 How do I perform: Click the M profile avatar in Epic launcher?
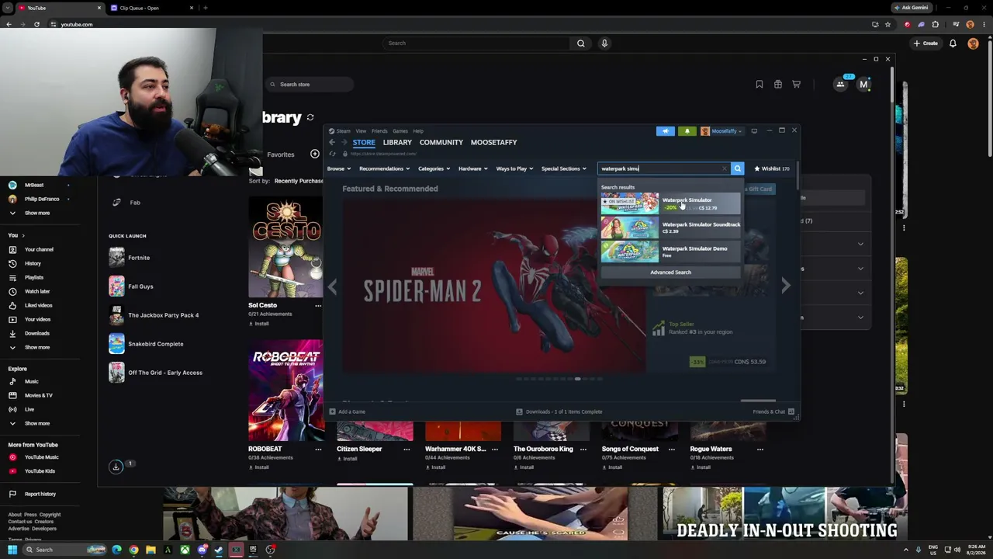coord(863,84)
